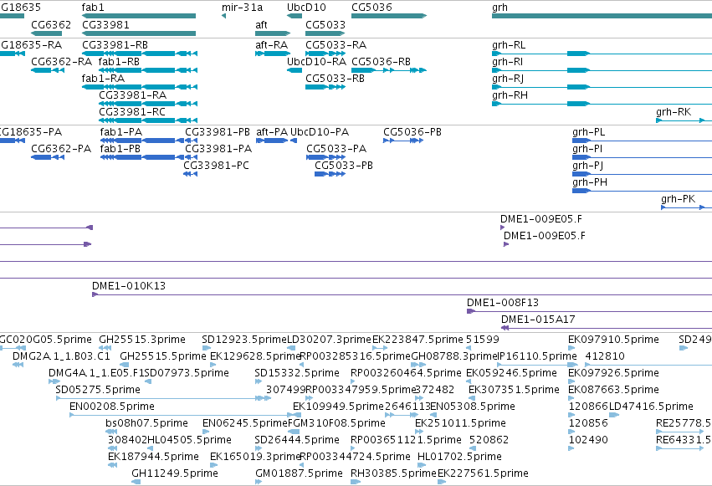Image resolution: width=712 pixels, height=486 pixels.
Task: Click transcript aft-RA
Action: (x=273, y=54)
